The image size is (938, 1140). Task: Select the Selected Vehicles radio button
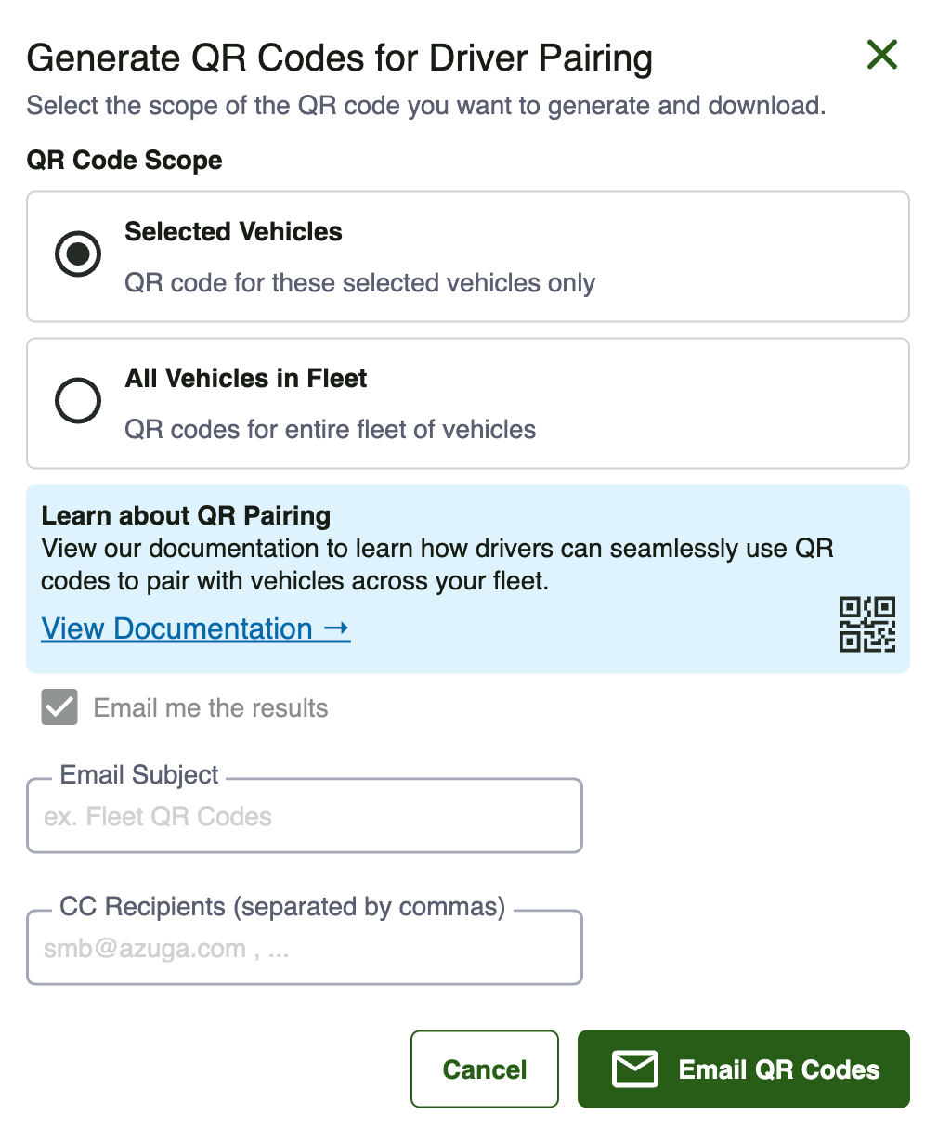coord(78,253)
